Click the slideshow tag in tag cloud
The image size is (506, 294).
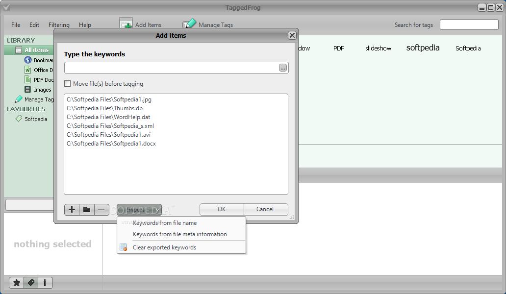(378, 49)
